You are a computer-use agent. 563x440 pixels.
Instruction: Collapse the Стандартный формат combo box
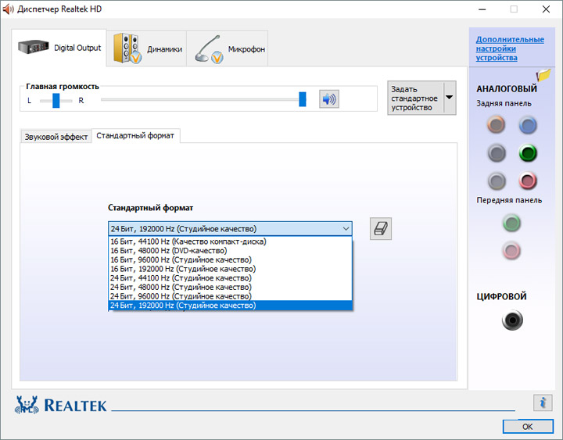pos(346,229)
